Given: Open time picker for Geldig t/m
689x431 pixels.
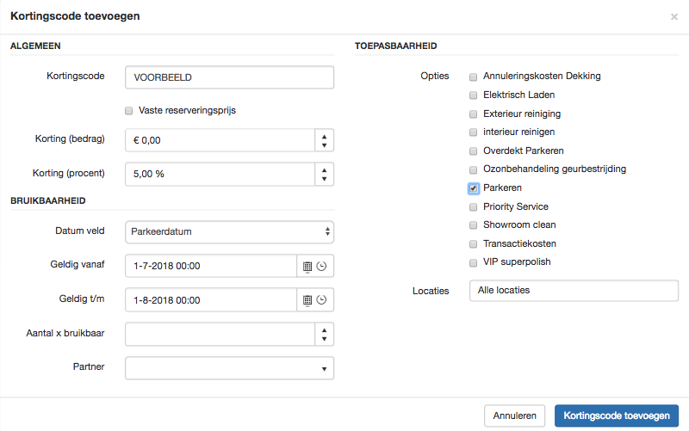Looking at the screenshot, I should [x=321, y=300].
